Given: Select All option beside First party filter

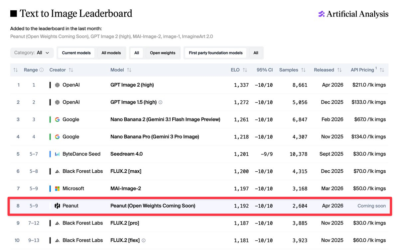Looking at the screenshot, I should pos(256,53).
